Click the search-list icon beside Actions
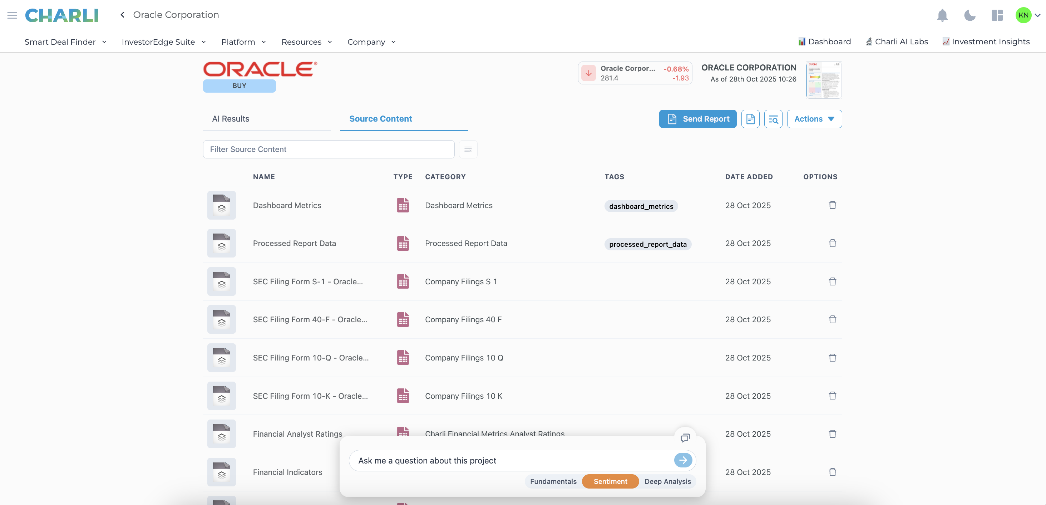Viewport: 1046px width, 505px height. [773, 119]
